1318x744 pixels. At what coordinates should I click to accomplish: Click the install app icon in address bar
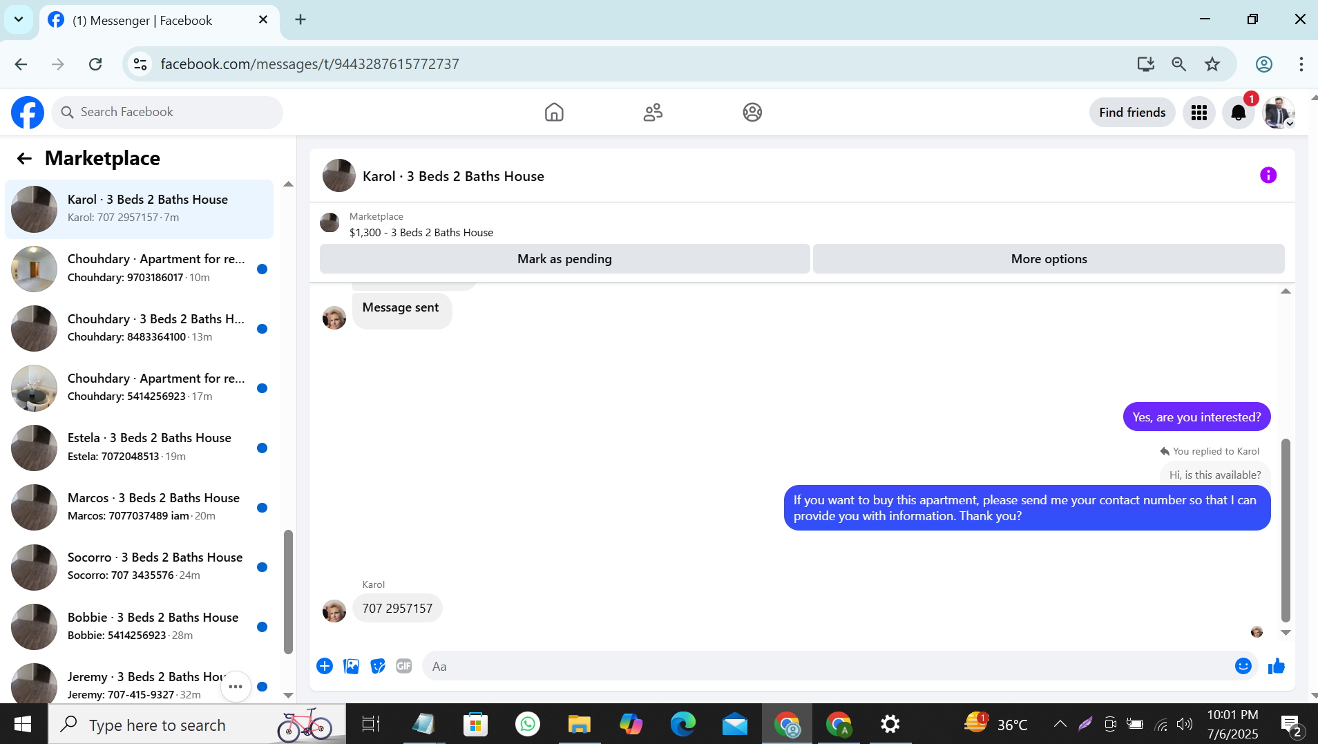pos(1145,64)
